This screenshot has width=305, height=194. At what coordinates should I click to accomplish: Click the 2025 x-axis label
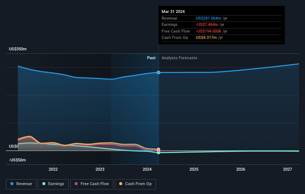click(x=194, y=170)
